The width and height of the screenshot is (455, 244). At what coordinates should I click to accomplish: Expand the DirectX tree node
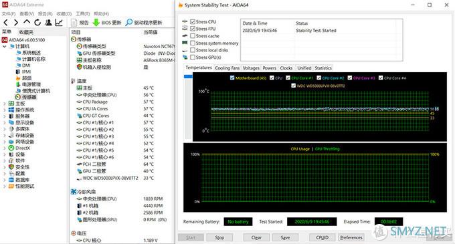point(5,148)
